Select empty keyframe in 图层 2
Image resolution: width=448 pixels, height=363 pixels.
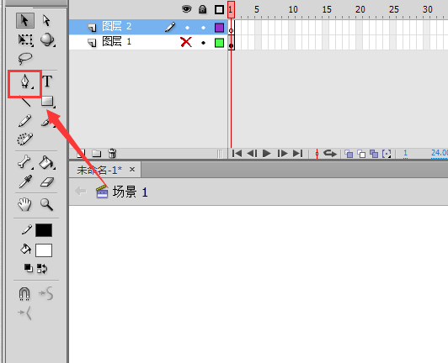[231, 28]
